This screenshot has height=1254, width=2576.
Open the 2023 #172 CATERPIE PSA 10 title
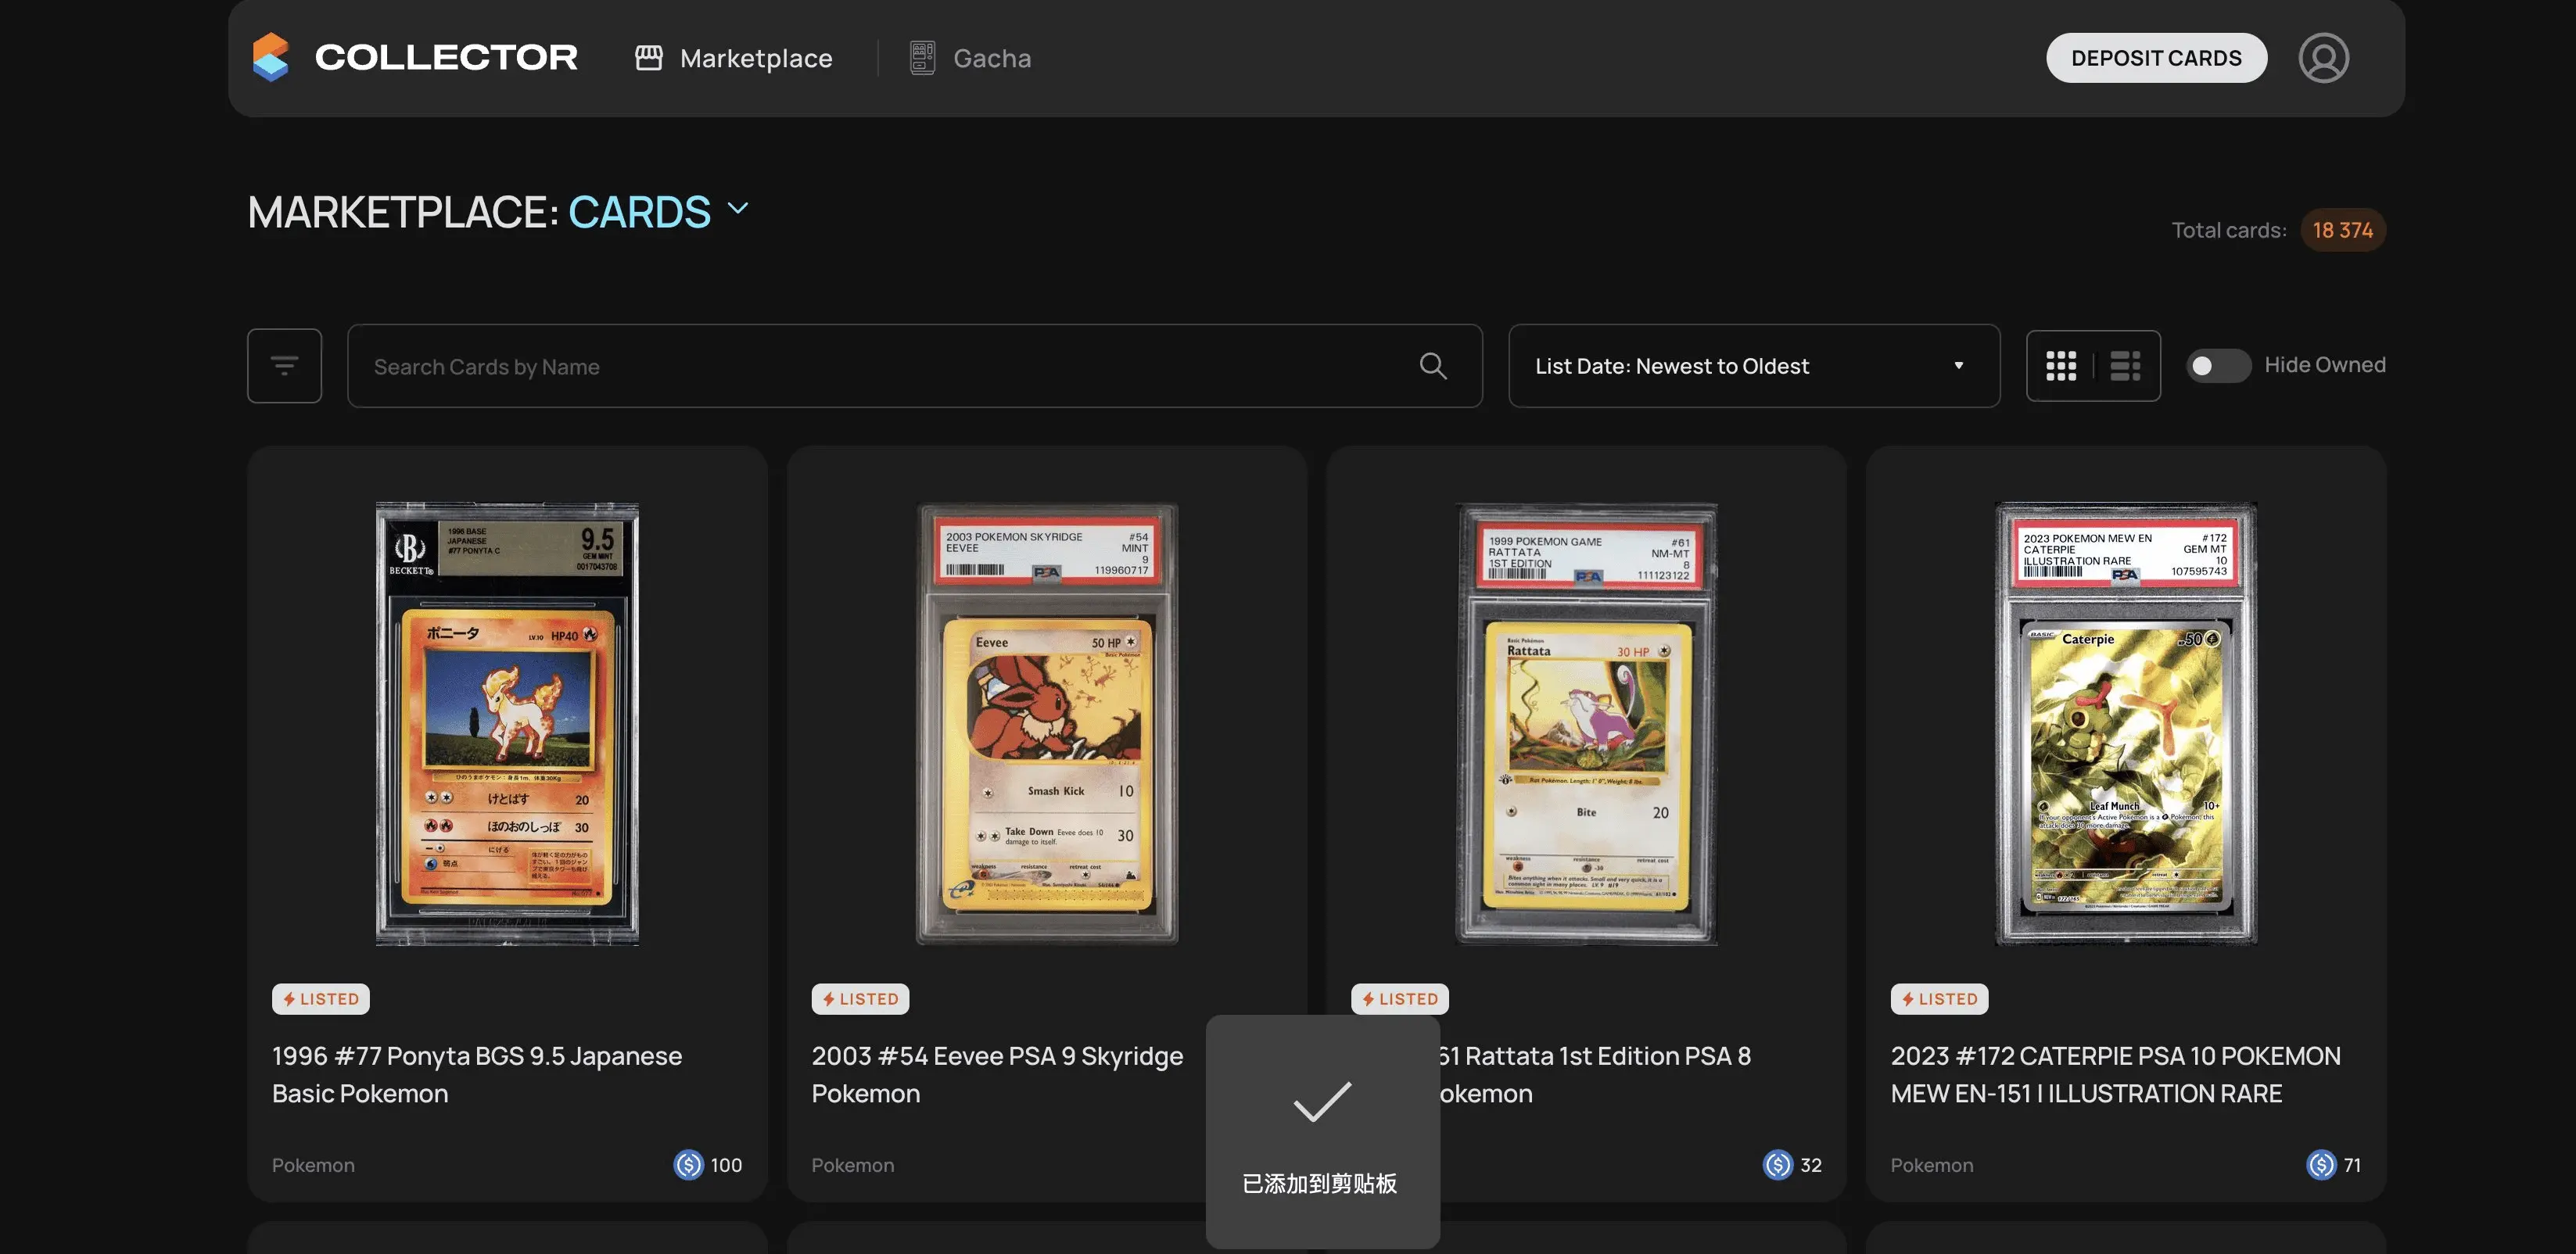point(2115,1075)
